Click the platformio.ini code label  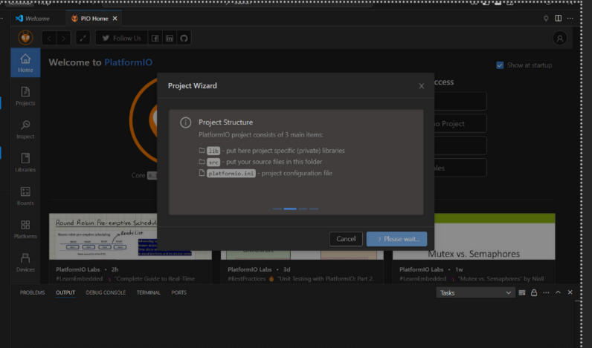pos(231,173)
